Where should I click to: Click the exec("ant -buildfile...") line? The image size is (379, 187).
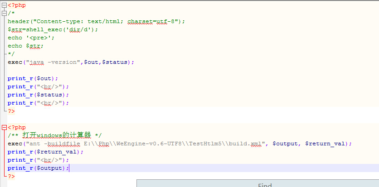pos(180,144)
